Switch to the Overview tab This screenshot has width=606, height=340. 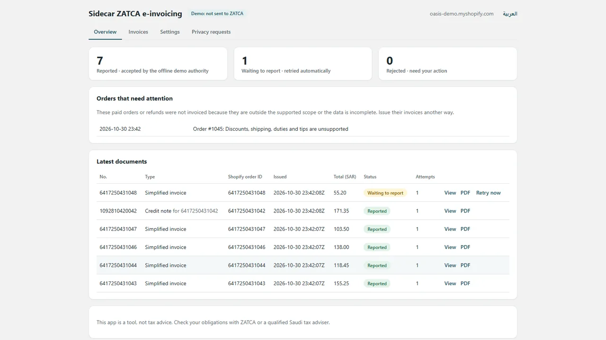105,32
